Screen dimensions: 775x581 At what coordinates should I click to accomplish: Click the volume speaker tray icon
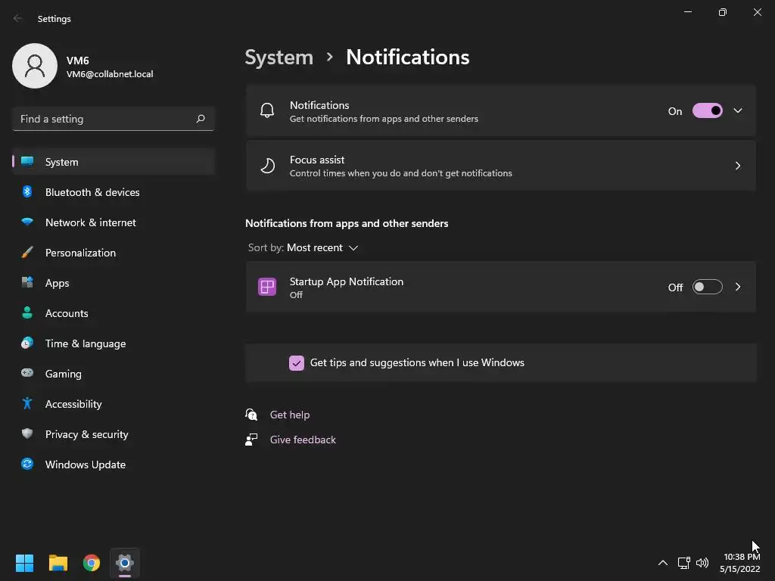(702, 563)
